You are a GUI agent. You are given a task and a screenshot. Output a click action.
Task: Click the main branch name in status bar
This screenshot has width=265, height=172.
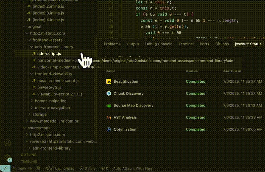(22, 168)
